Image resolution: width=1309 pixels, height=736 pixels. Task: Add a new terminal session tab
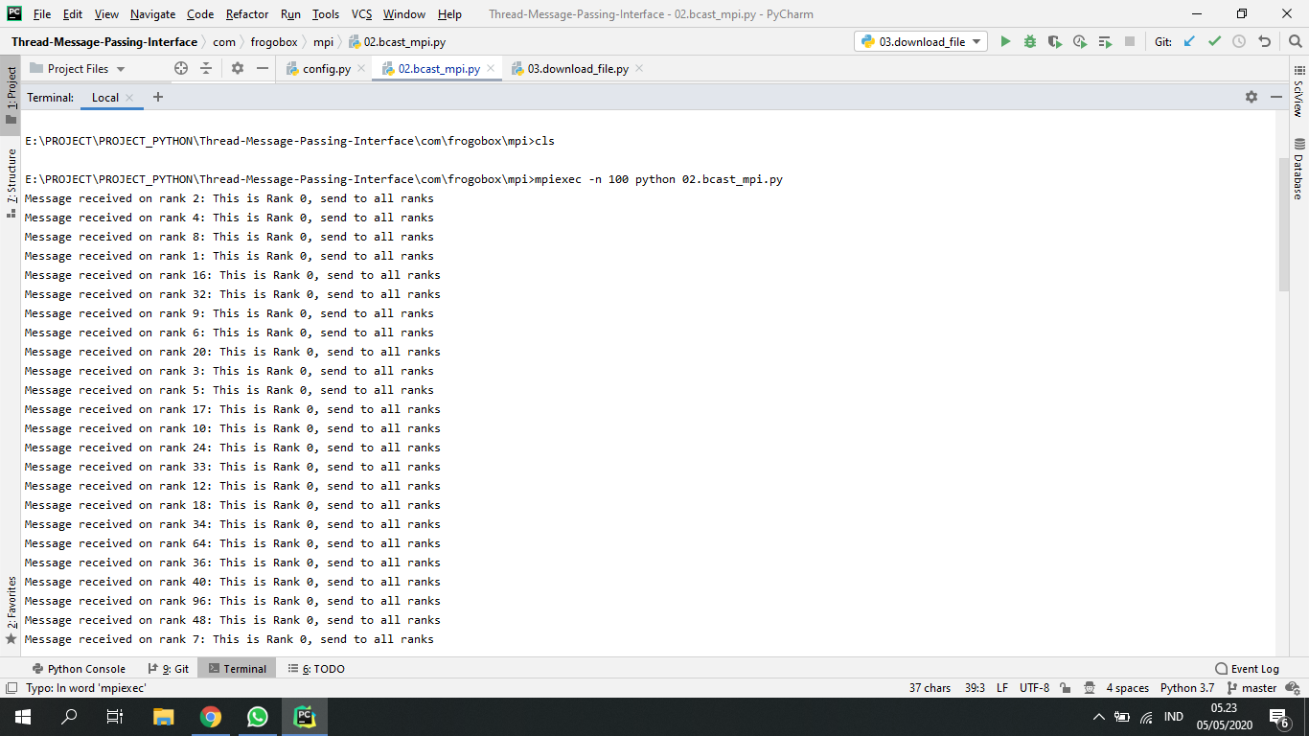[x=158, y=97]
